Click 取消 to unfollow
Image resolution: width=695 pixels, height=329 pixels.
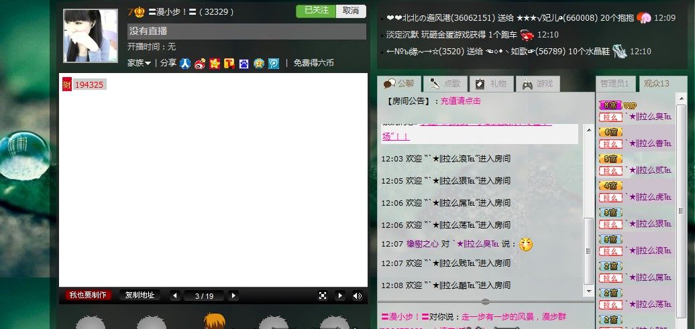pyautogui.click(x=351, y=11)
